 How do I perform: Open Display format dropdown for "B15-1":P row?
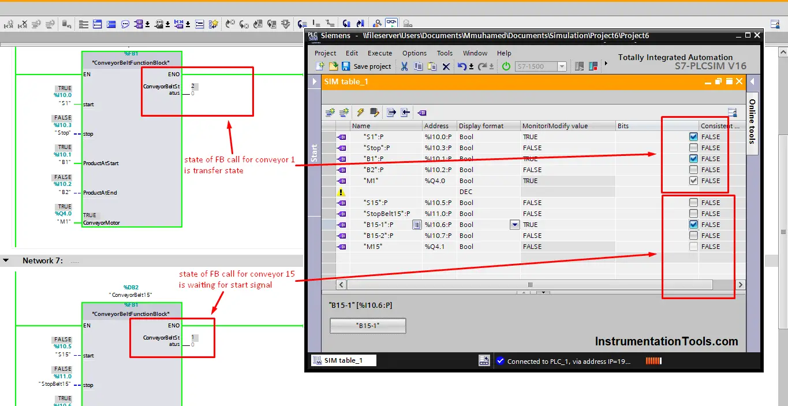coord(515,225)
